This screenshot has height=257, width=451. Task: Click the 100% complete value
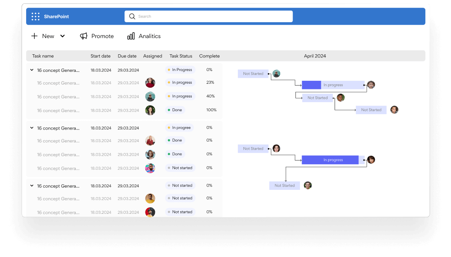pos(211,110)
